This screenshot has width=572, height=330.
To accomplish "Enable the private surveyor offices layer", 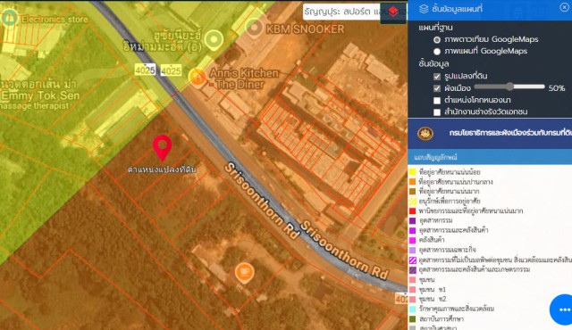I will click(x=437, y=112).
